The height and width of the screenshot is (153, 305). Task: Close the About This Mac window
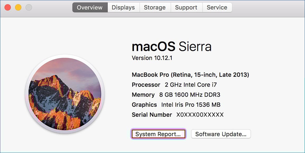coord(8,7)
